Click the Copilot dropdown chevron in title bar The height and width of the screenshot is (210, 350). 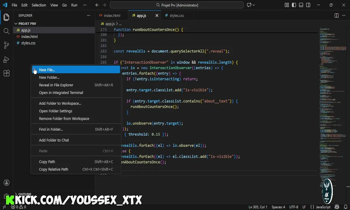[x=253, y=5]
